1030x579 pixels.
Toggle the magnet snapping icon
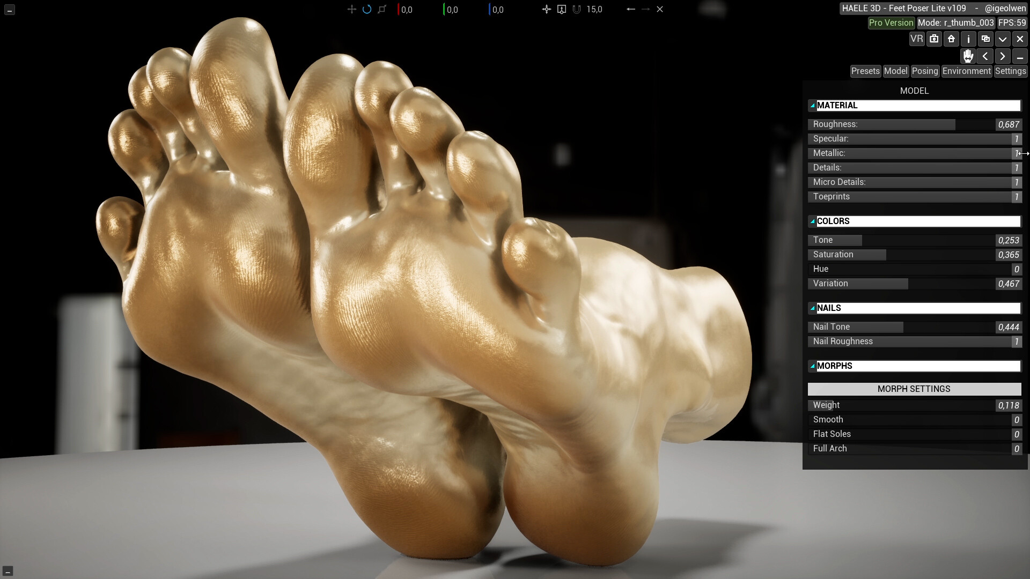[577, 9]
